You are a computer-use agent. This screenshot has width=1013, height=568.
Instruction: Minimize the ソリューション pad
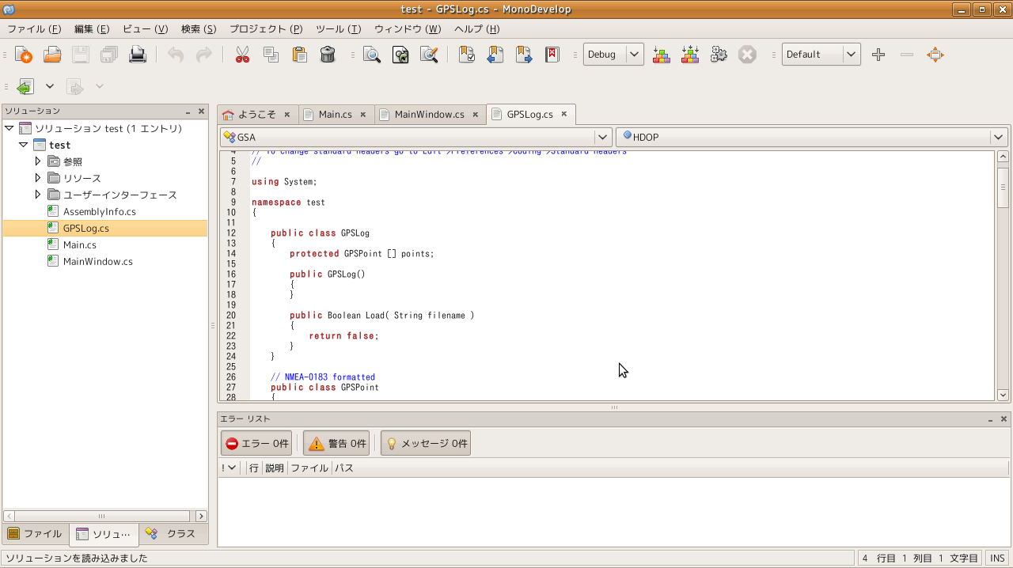tap(188, 112)
